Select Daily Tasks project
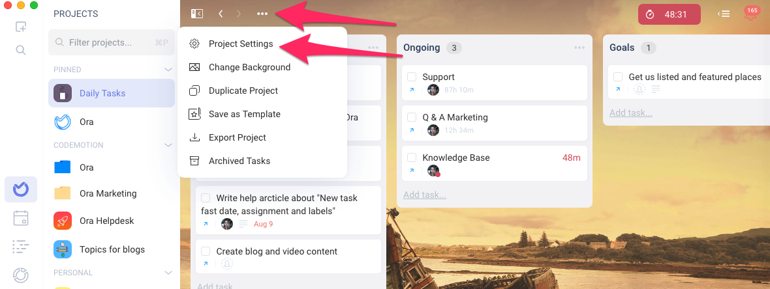Screen dimensions: 770x289 [x=112, y=93]
